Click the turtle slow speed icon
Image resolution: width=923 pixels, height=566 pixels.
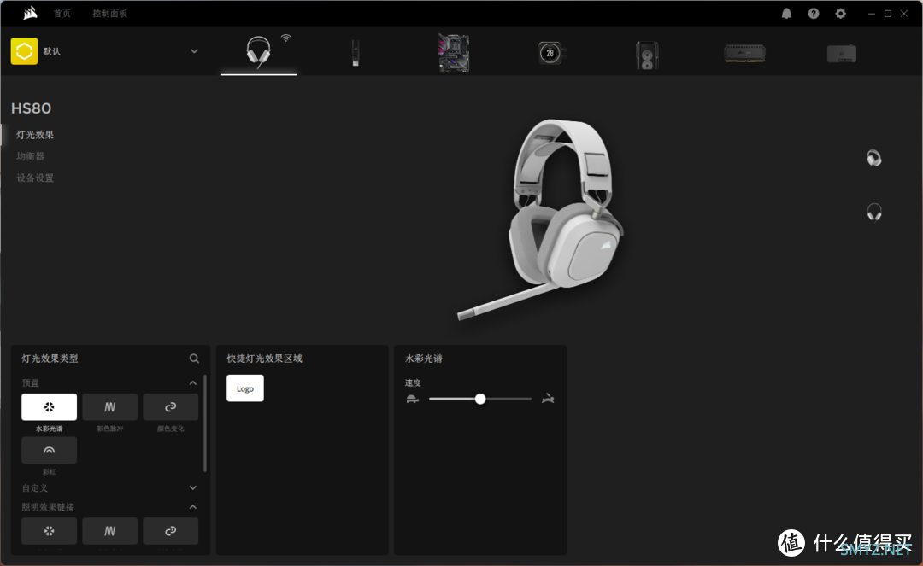point(413,399)
